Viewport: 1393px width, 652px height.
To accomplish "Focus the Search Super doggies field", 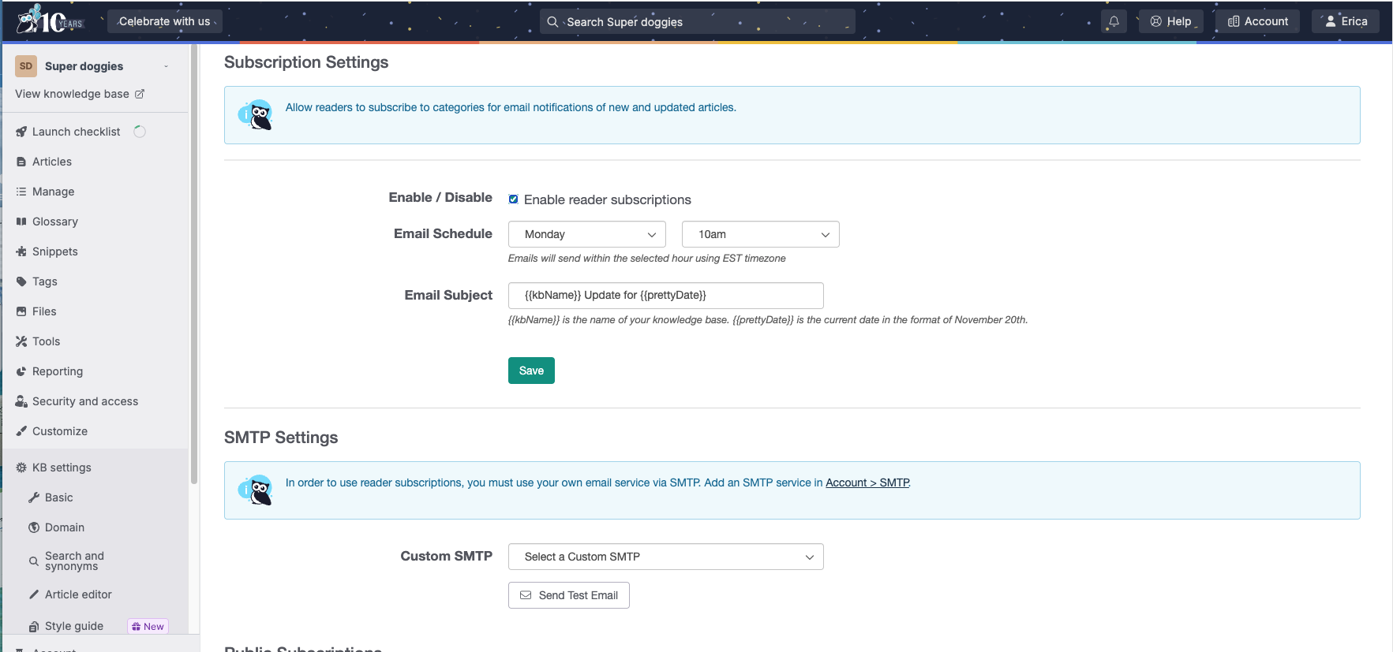I will [x=698, y=22].
